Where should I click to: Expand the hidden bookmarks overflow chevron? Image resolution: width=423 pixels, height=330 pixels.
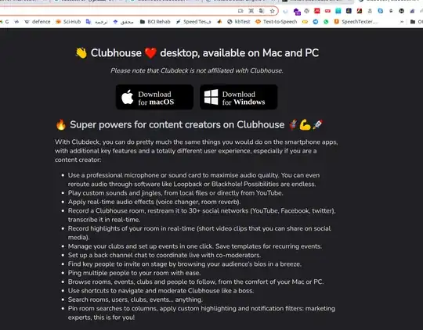pos(402,22)
